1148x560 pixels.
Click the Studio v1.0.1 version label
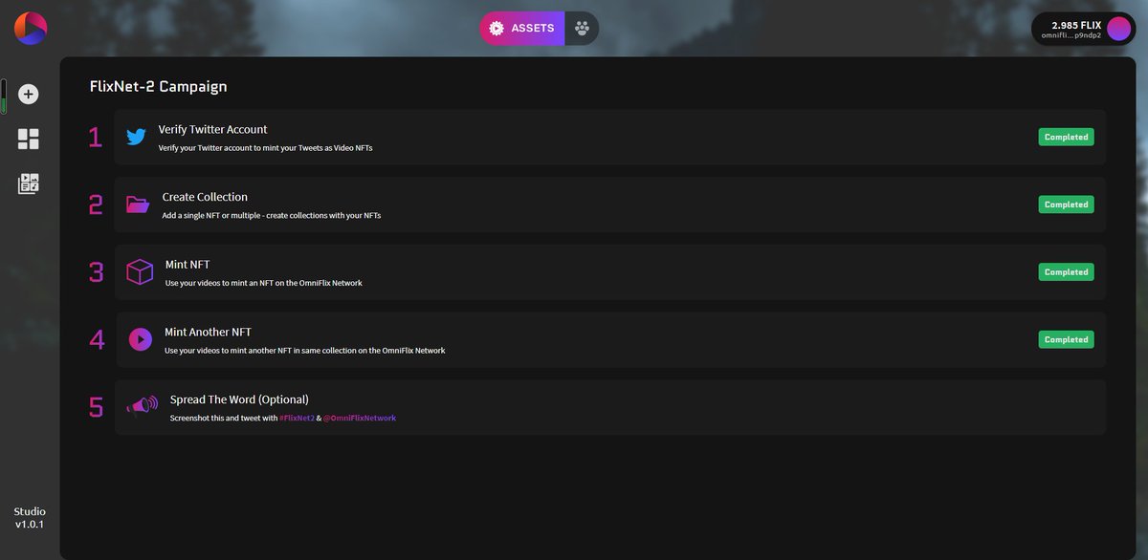click(30, 518)
